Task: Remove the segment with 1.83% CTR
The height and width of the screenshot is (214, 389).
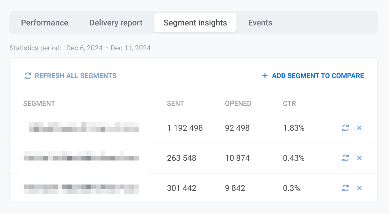Action: (x=359, y=128)
